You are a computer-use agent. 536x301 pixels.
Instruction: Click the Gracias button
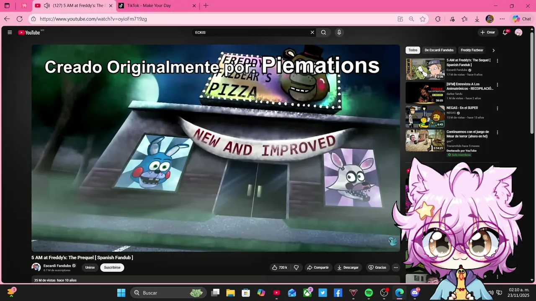point(377,267)
